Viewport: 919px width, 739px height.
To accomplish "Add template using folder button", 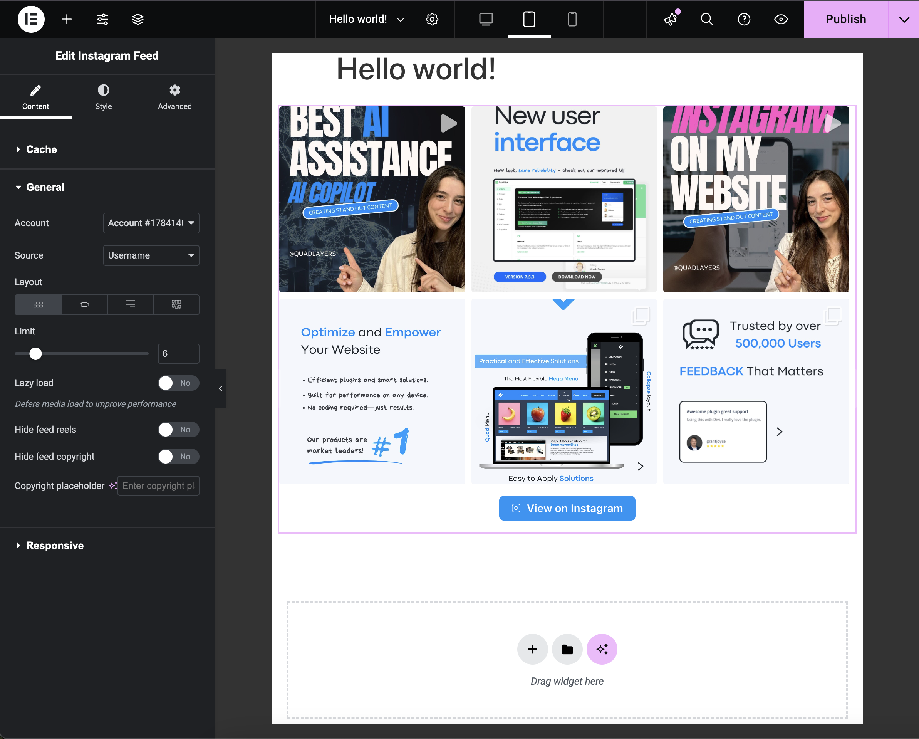I will 567,649.
